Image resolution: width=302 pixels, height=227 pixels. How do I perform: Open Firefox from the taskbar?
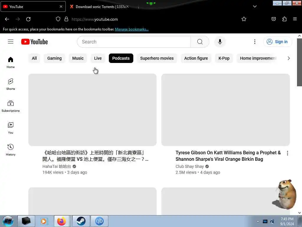pyautogui.click(x=61, y=221)
